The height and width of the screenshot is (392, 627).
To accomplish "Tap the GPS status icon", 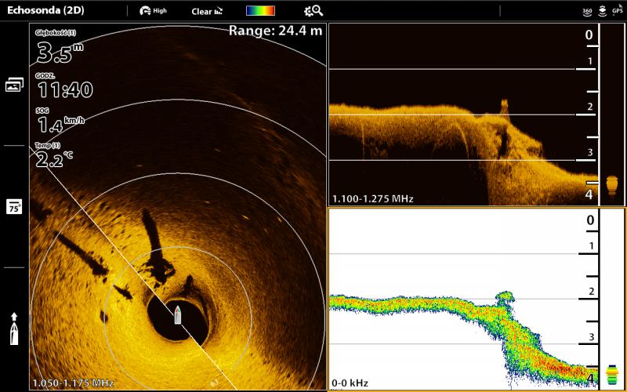I will (617, 11).
